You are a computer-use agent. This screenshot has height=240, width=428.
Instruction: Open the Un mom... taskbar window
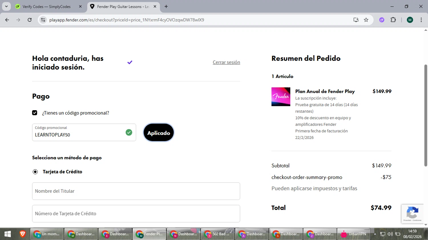47,234
